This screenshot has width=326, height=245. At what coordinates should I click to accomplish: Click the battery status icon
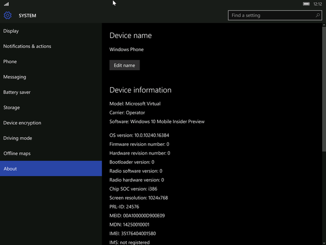pyautogui.click(x=306, y=4)
